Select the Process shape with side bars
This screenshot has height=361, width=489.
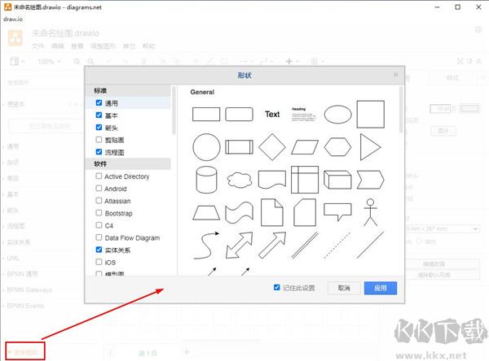point(239,147)
